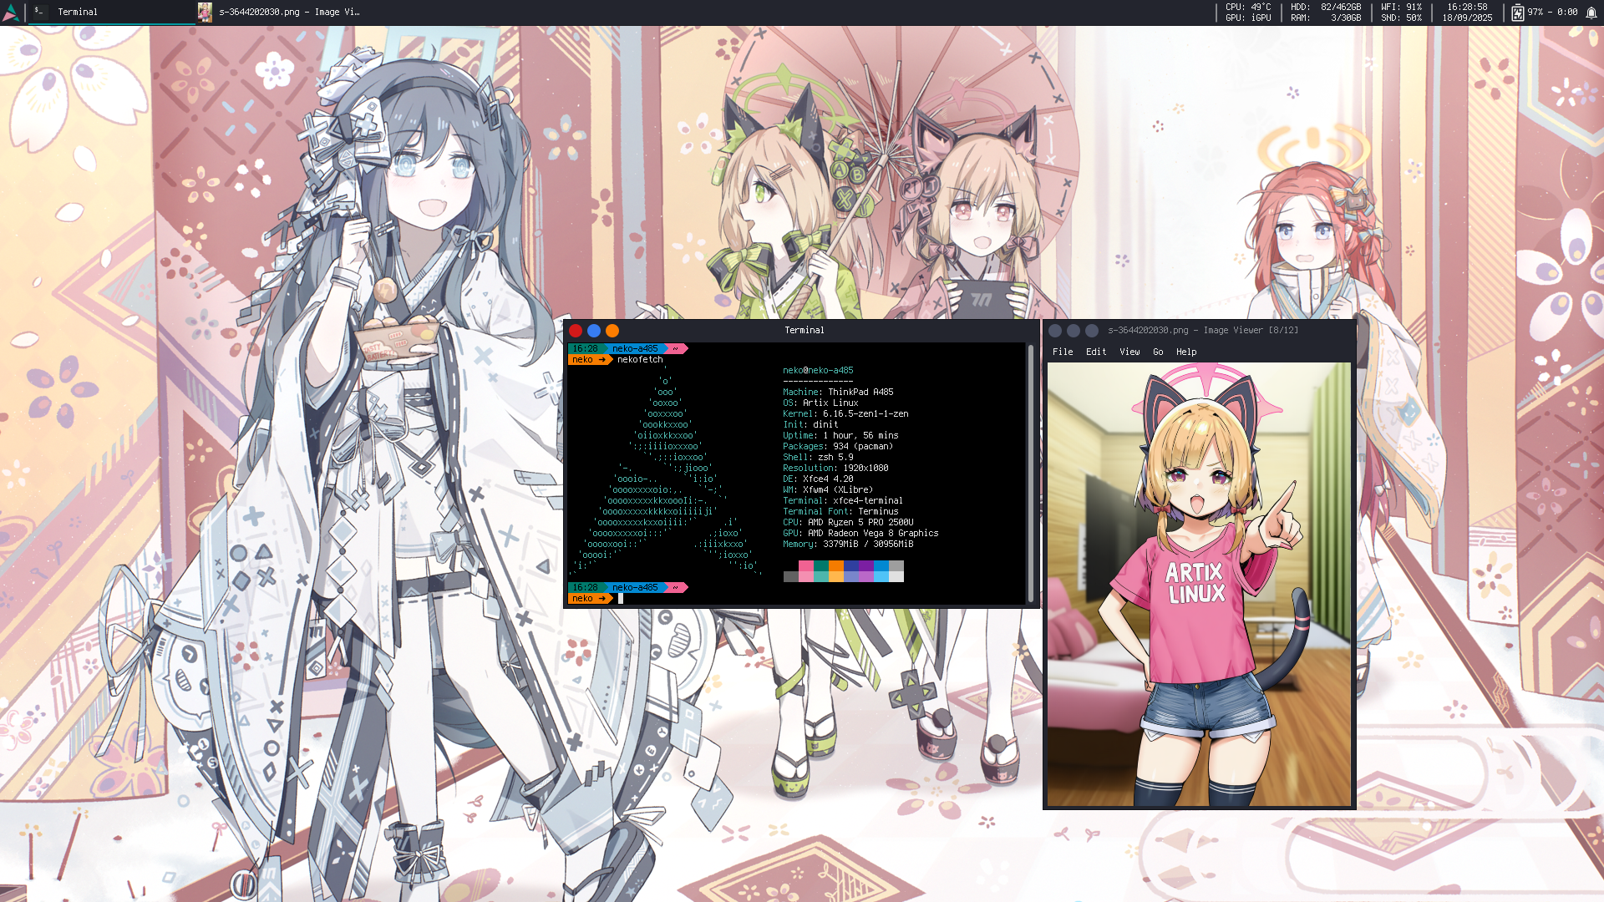Click the blue terminal window button
Viewport: 1604px width, 902px height.
click(x=594, y=331)
